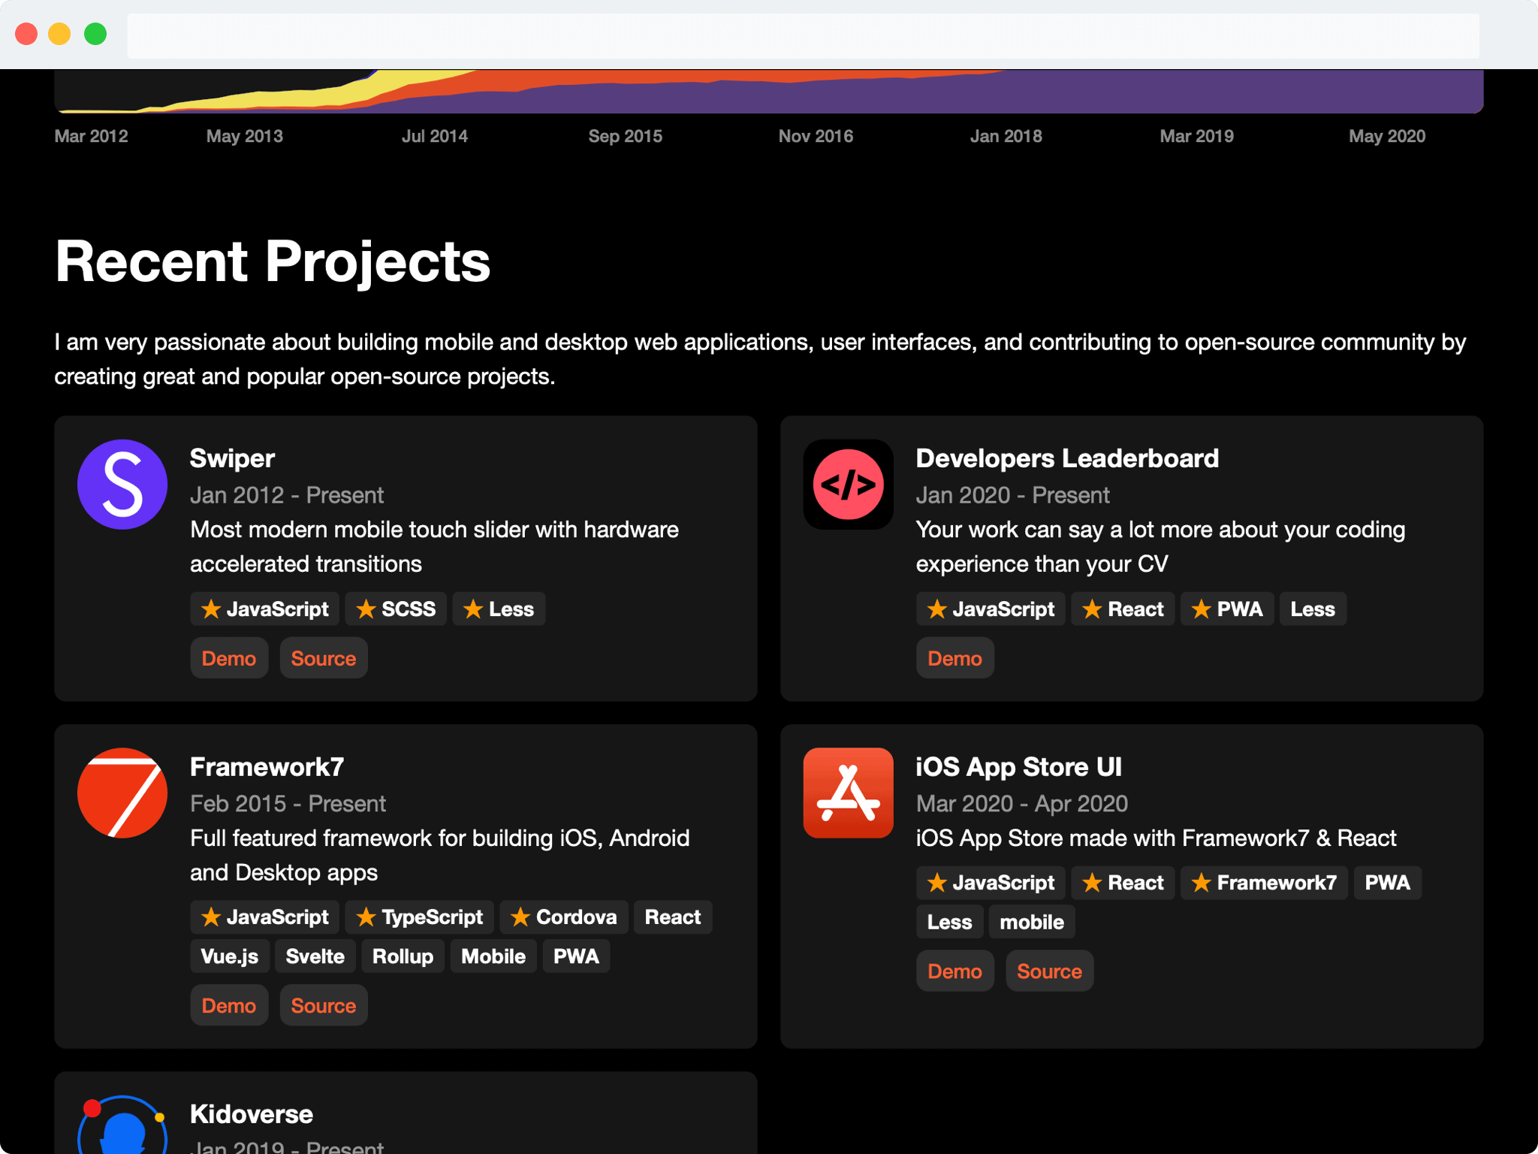The width and height of the screenshot is (1538, 1154).
Task: Click the browser address bar
Action: coord(803,35)
